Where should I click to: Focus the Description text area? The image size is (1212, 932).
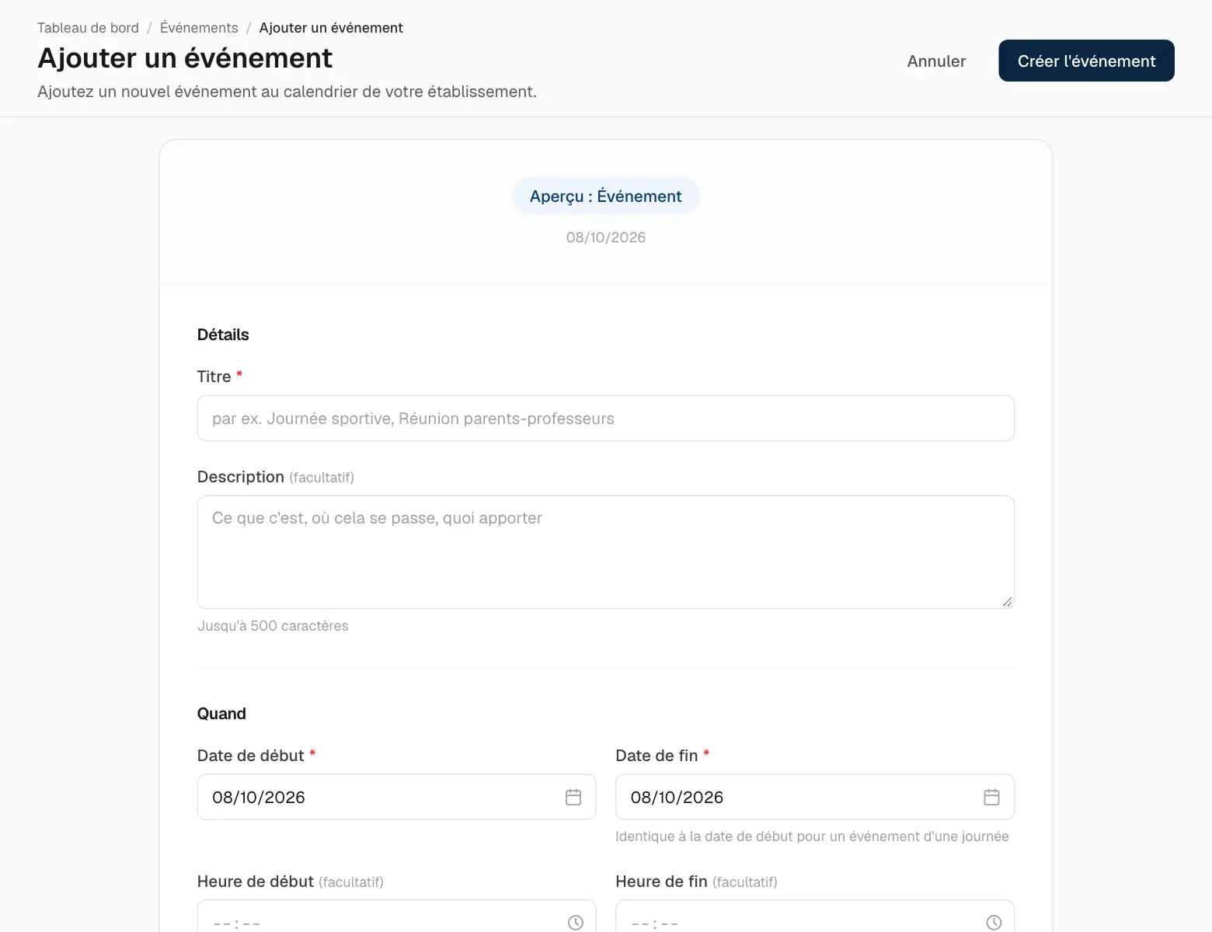[x=606, y=552]
